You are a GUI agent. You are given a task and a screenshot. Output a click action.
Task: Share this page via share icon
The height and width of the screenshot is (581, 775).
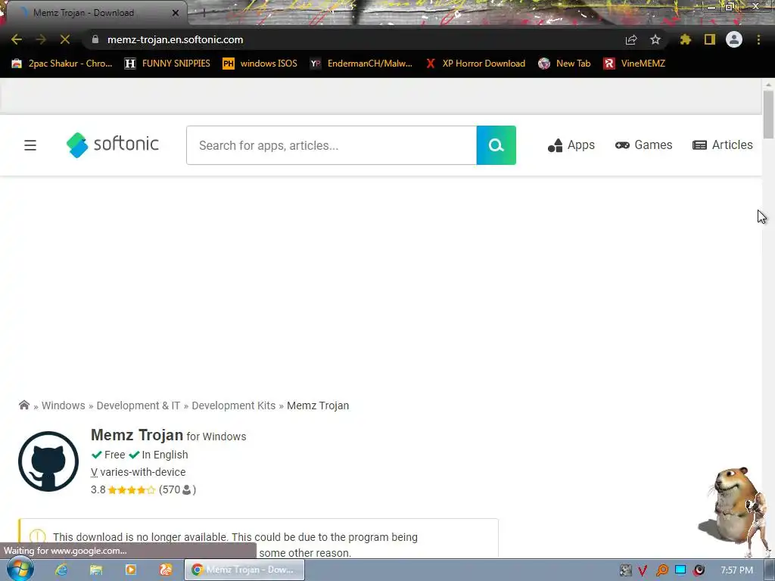click(x=631, y=40)
